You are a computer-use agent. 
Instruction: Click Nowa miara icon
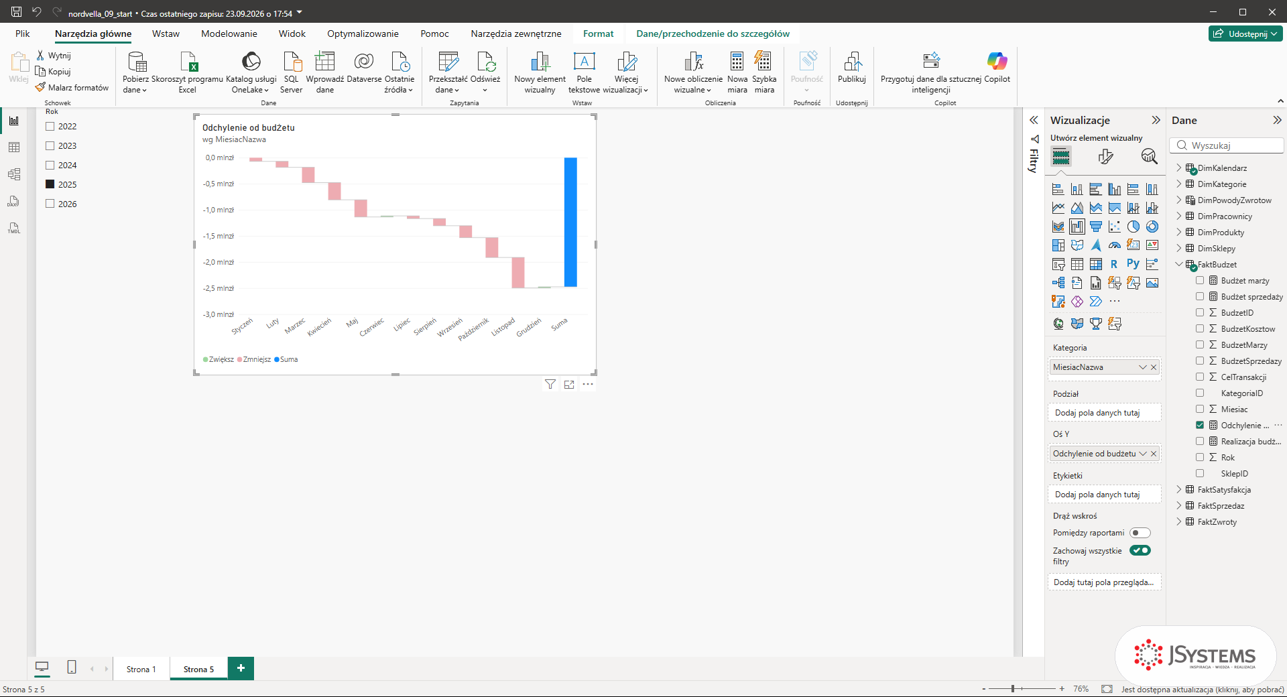click(737, 62)
